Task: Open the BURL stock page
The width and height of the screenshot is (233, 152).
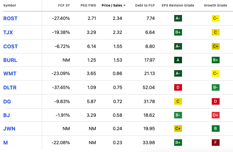Action: 10,60
